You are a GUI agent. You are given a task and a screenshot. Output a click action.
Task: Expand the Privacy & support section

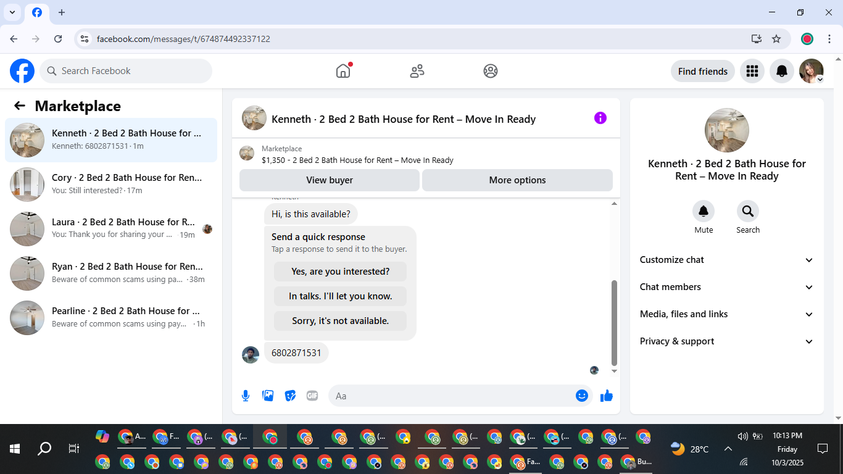(727, 341)
